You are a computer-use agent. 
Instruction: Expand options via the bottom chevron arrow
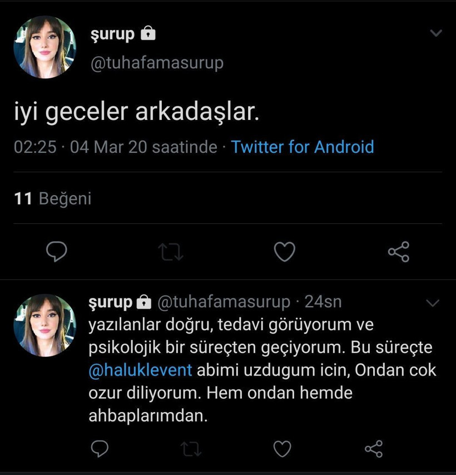pos(433,302)
